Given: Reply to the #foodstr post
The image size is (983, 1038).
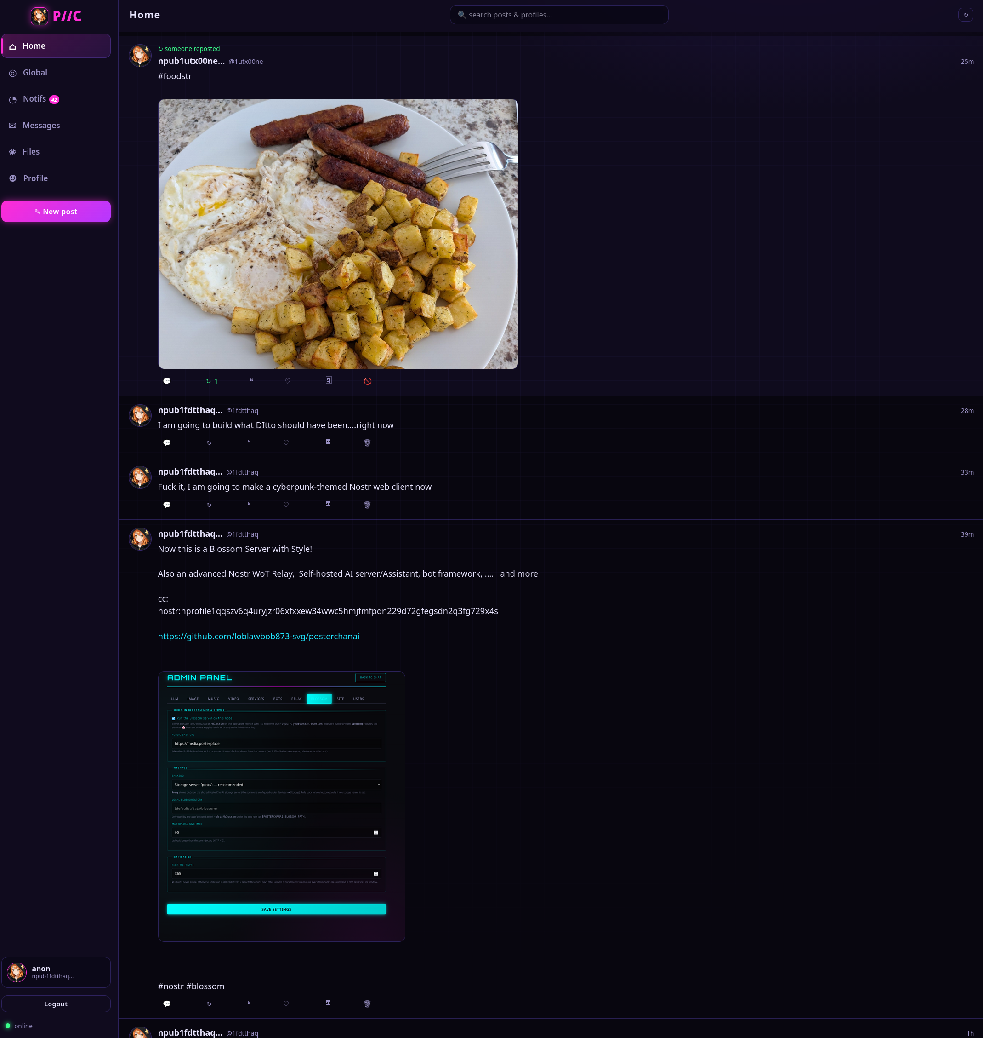Looking at the screenshot, I should (x=167, y=381).
